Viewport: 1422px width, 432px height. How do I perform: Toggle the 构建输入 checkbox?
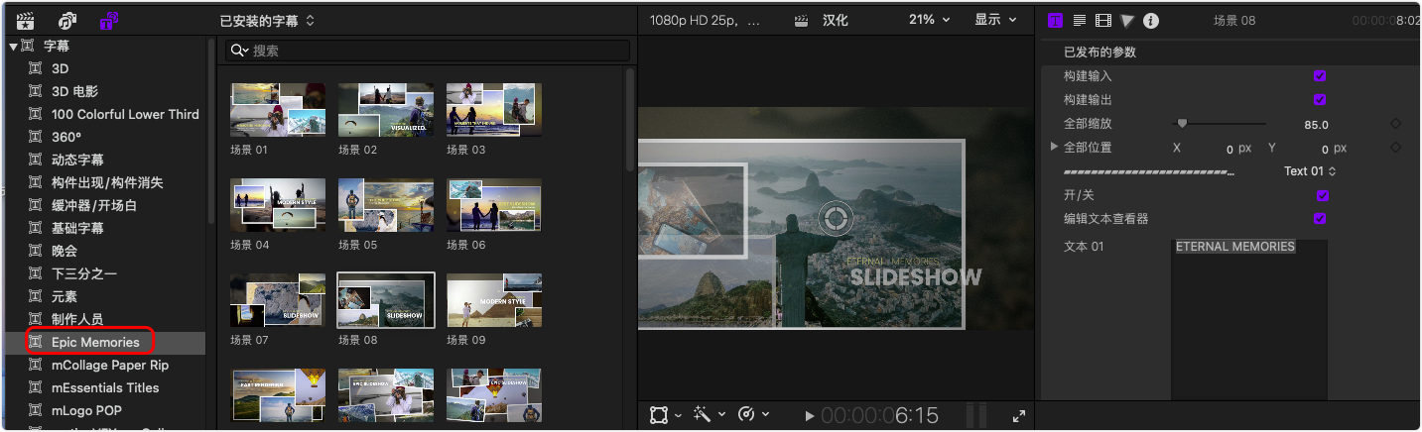pyautogui.click(x=1320, y=76)
